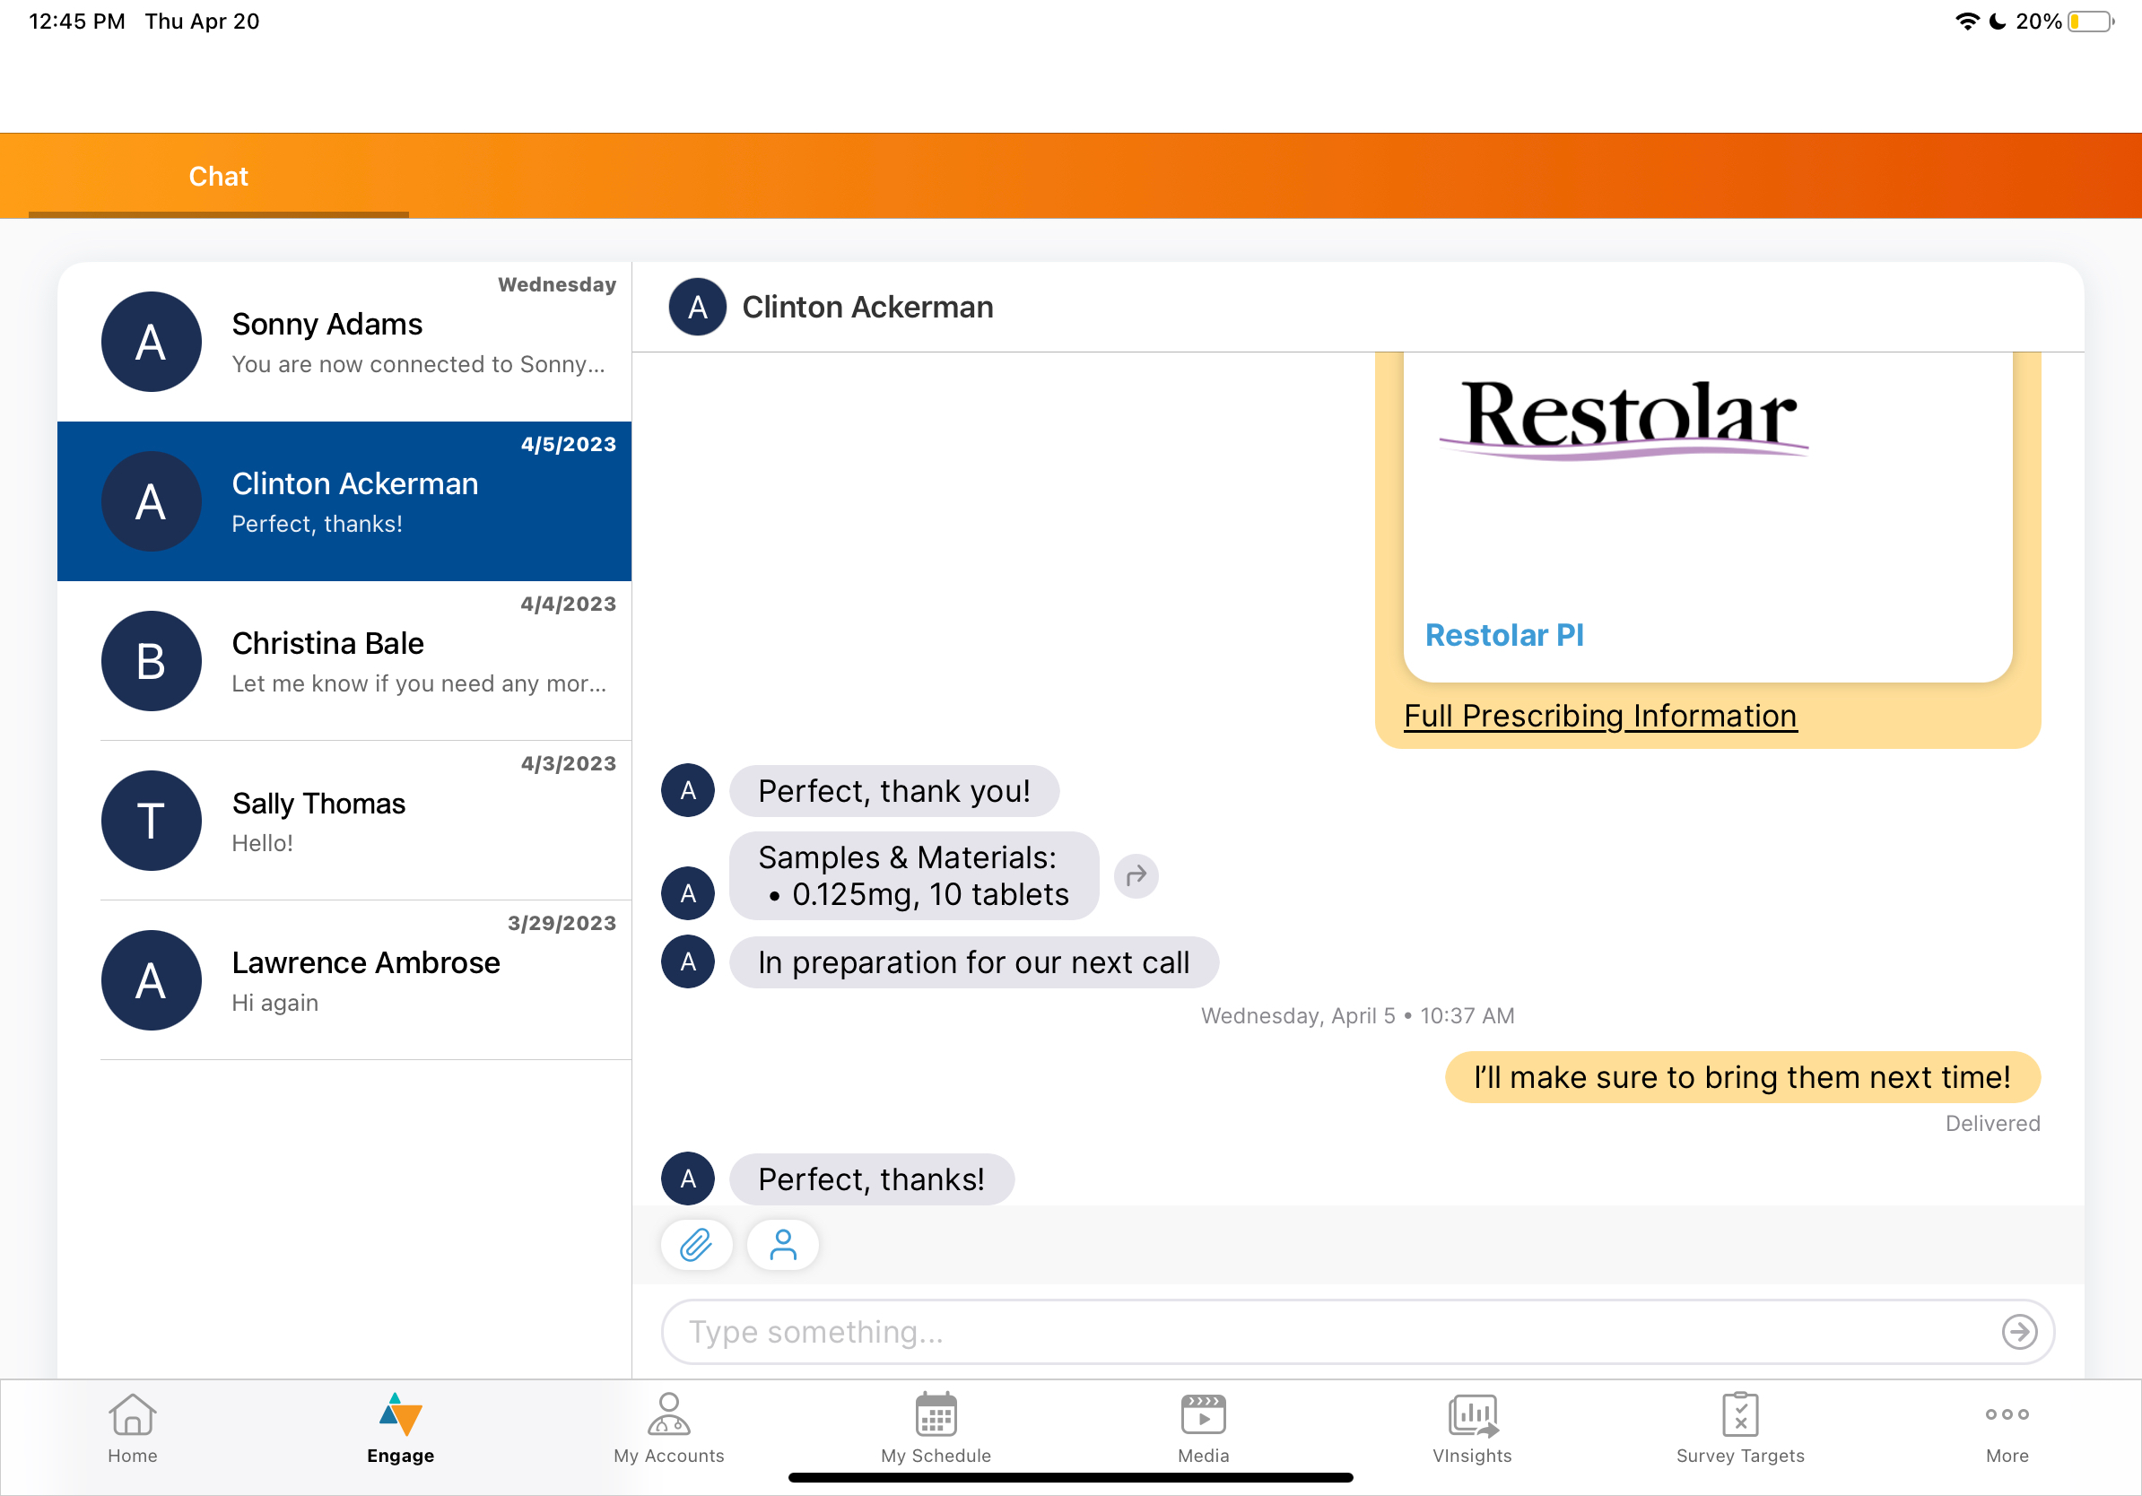The width and height of the screenshot is (2142, 1496).
Task: Open My Accounts in bottom bar
Action: [668, 1427]
